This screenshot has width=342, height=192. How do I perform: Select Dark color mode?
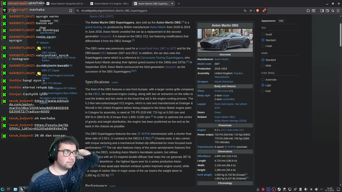(x=263, y=91)
